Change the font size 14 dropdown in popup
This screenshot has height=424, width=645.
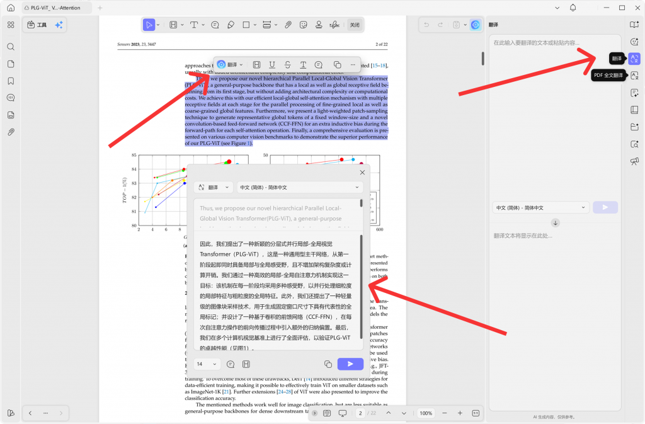click(x=207, y=364)
